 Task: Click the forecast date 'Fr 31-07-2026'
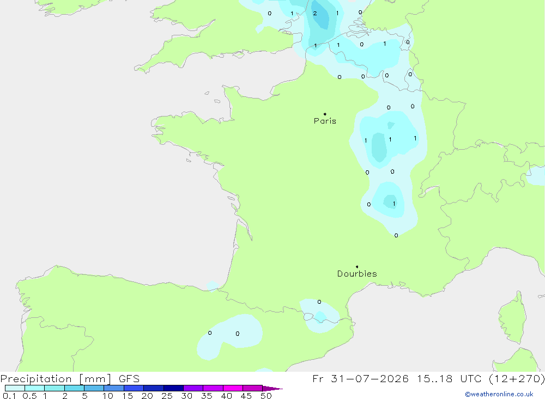click(360, 378)
